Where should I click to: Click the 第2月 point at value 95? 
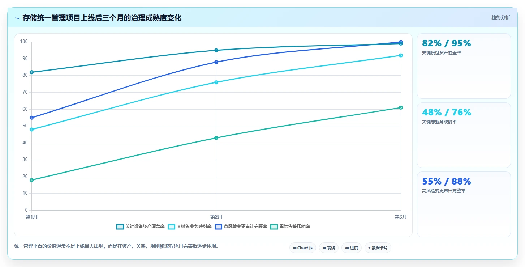coord(216,50)
